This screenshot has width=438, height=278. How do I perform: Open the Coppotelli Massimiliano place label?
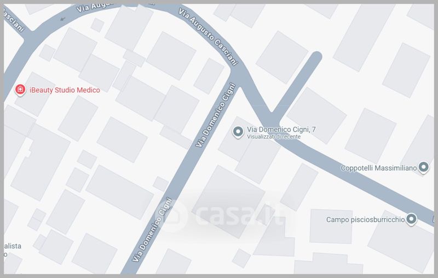tap(378, 168)
